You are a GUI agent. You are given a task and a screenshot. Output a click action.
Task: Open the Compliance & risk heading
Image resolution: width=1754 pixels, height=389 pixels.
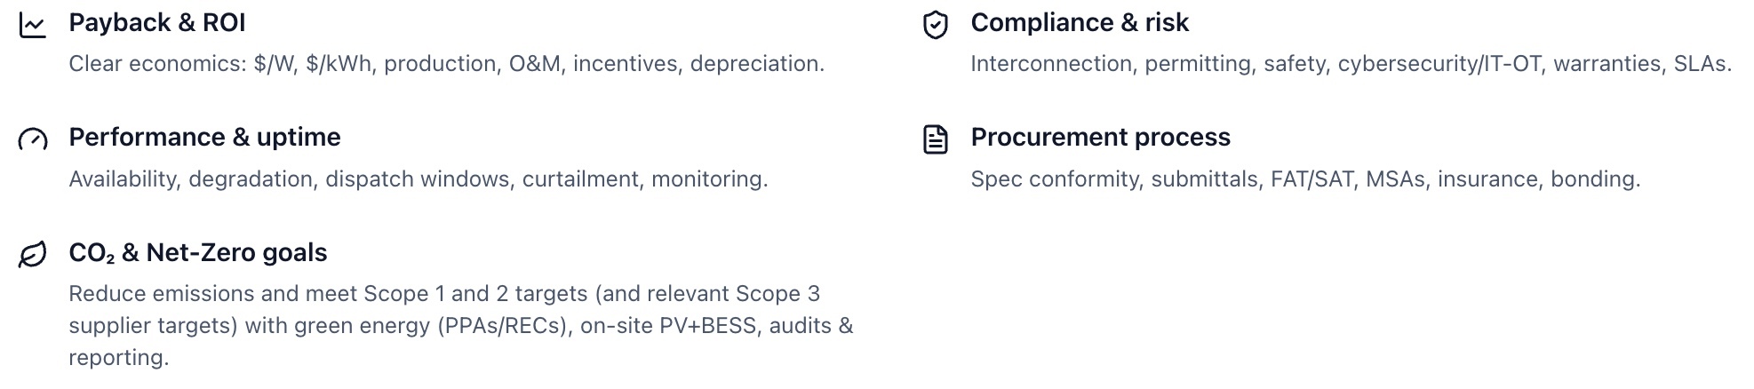[x=1079, y=23]
